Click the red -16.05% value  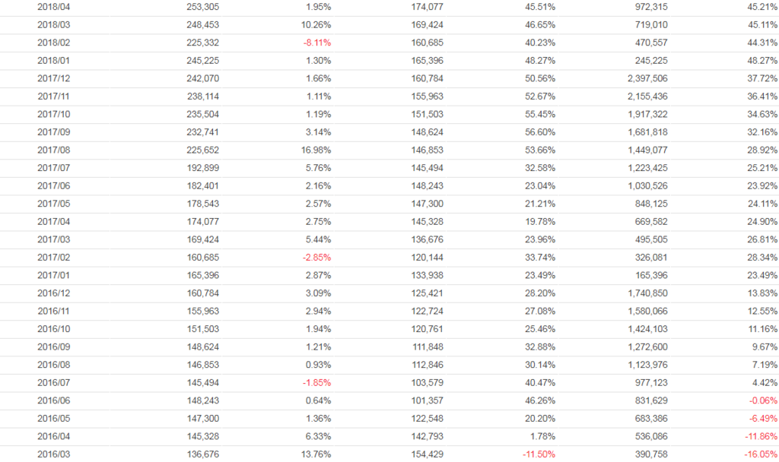tap(761, 454)
